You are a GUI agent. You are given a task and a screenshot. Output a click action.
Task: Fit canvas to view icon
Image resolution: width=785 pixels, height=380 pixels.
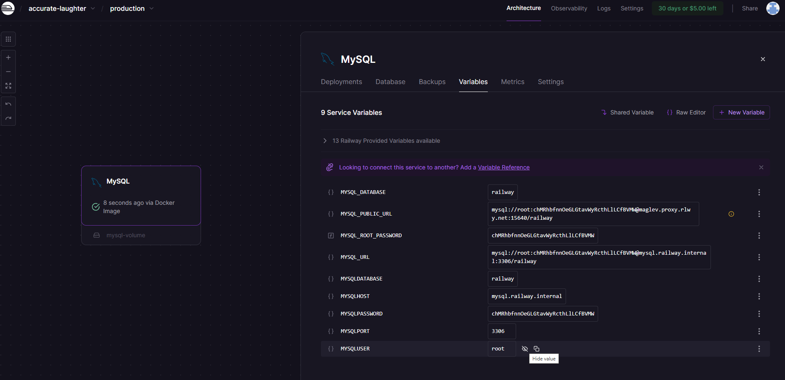click(x=8, y=86)
